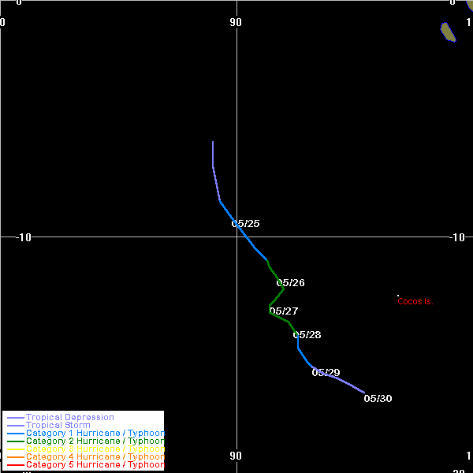Screen dimensions: 473x473
Task: Click the 05/27 track date label
Action: coord(284,311)
